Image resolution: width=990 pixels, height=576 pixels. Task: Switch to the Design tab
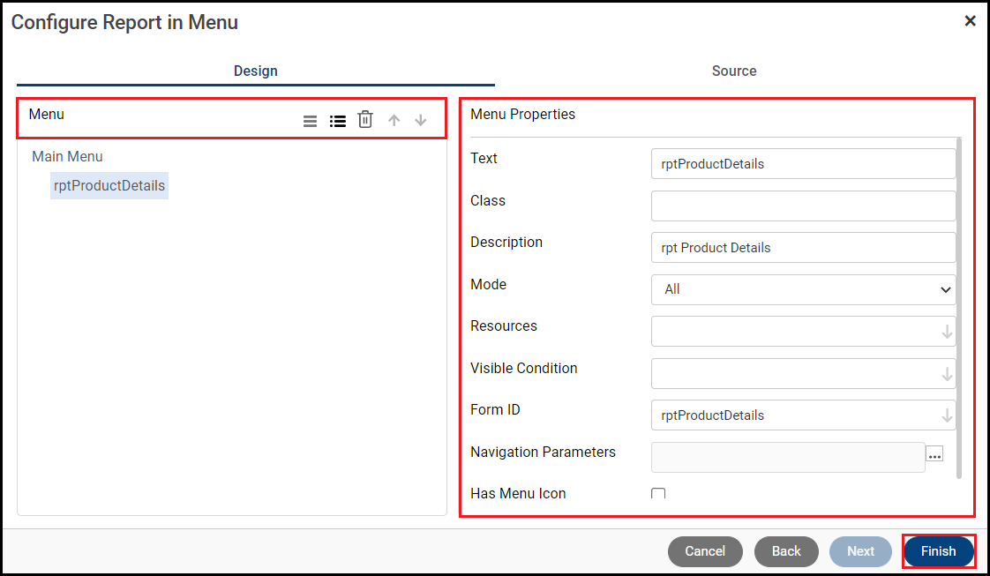pos(256,71)
